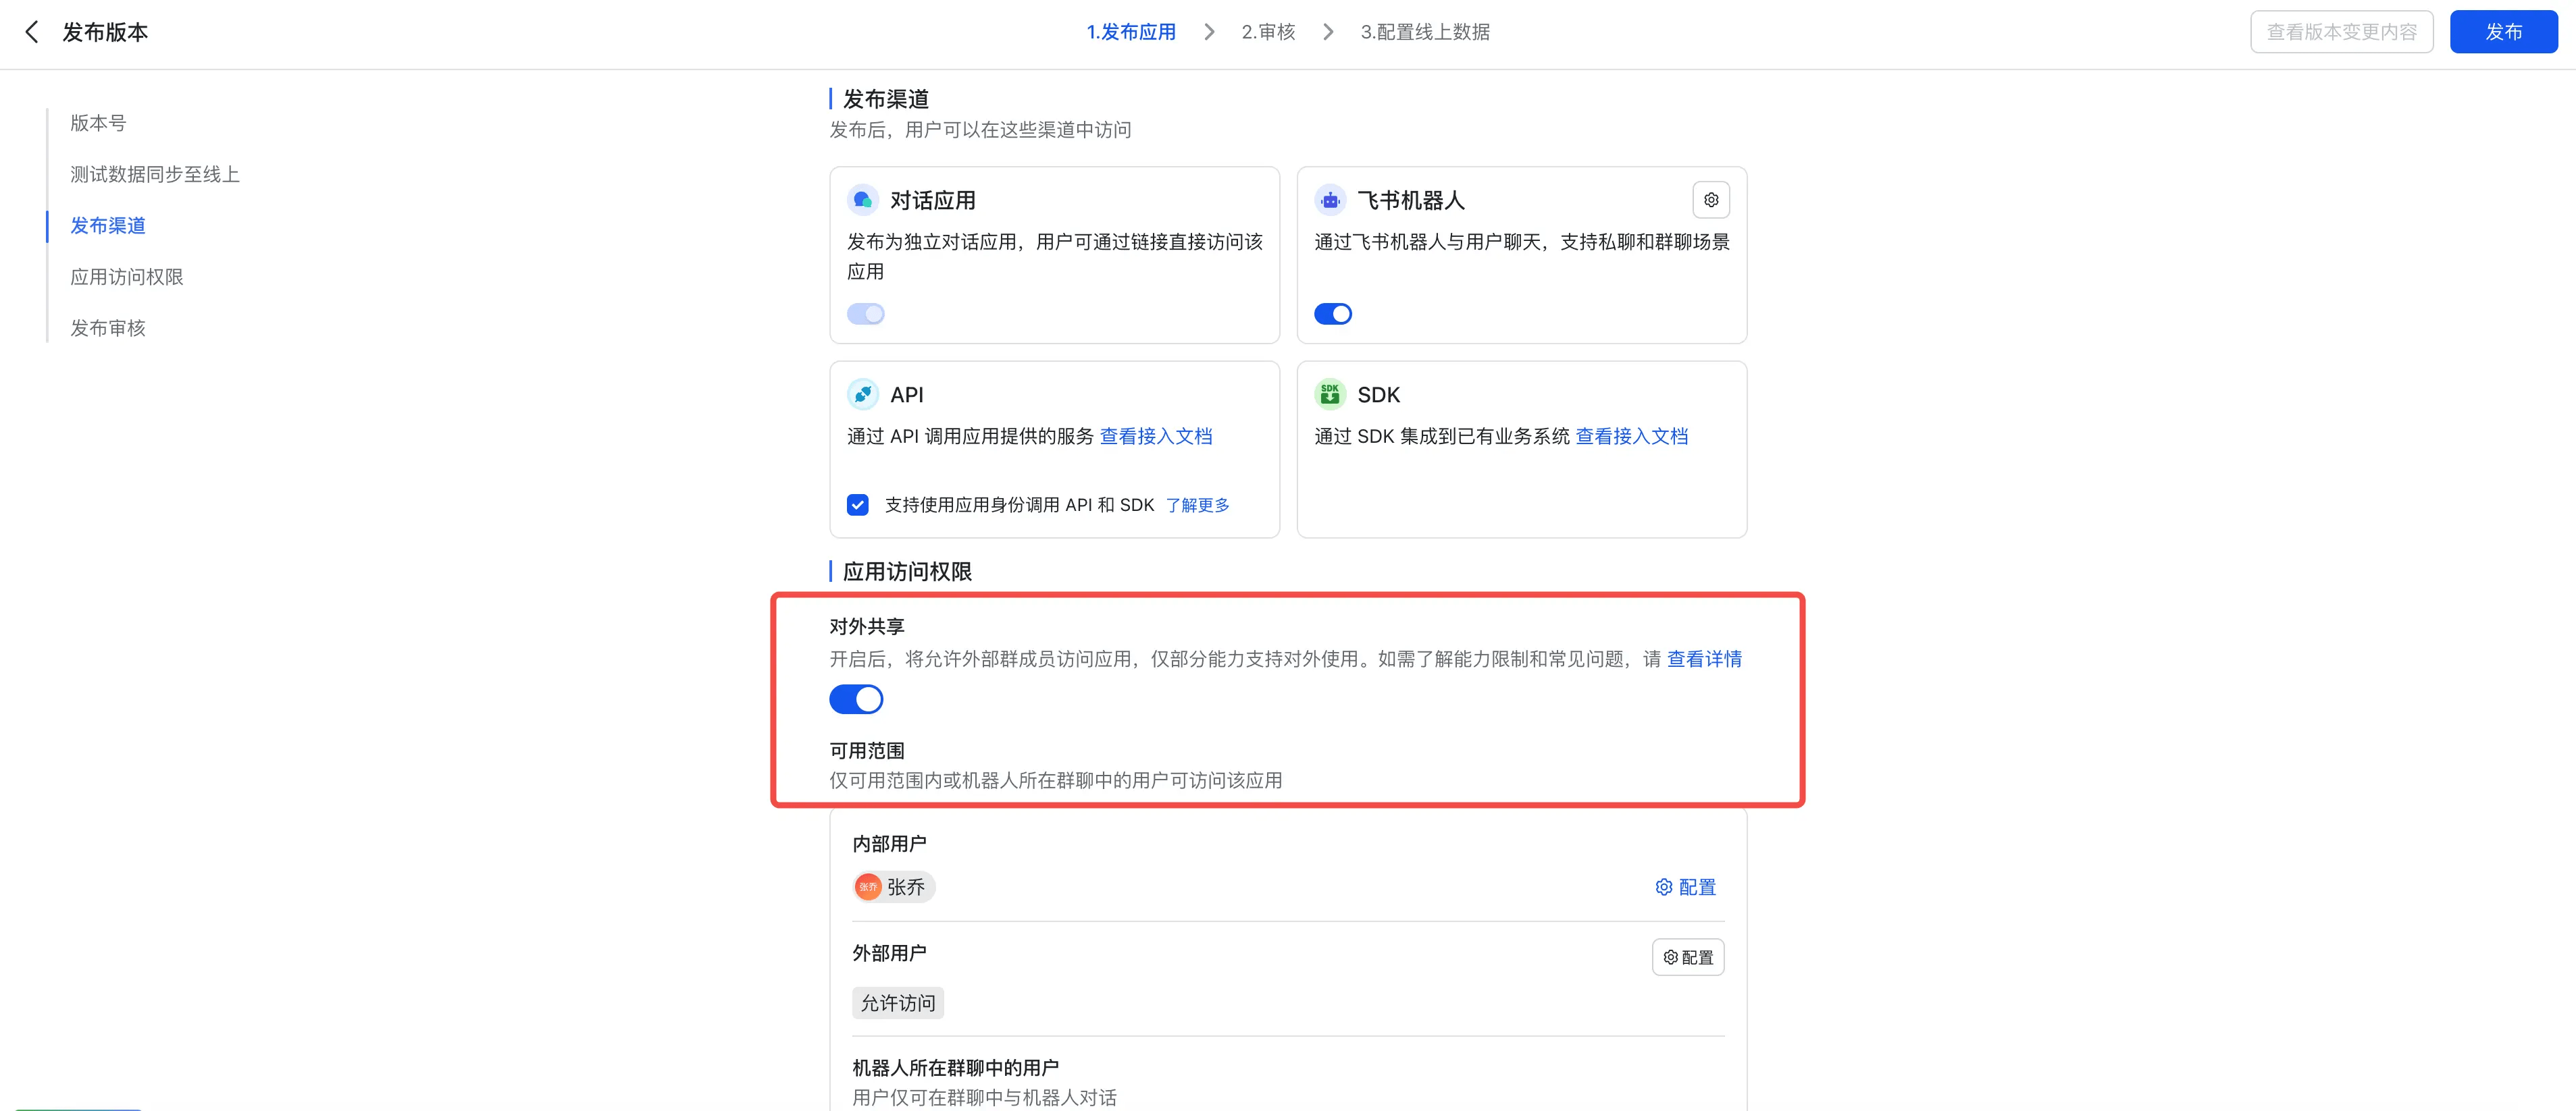Image resolution: width=2576 pixels, height=1111 pixels.
Task: Click the API channel icon
Action: pyautogui.click(x=862, y=395)
